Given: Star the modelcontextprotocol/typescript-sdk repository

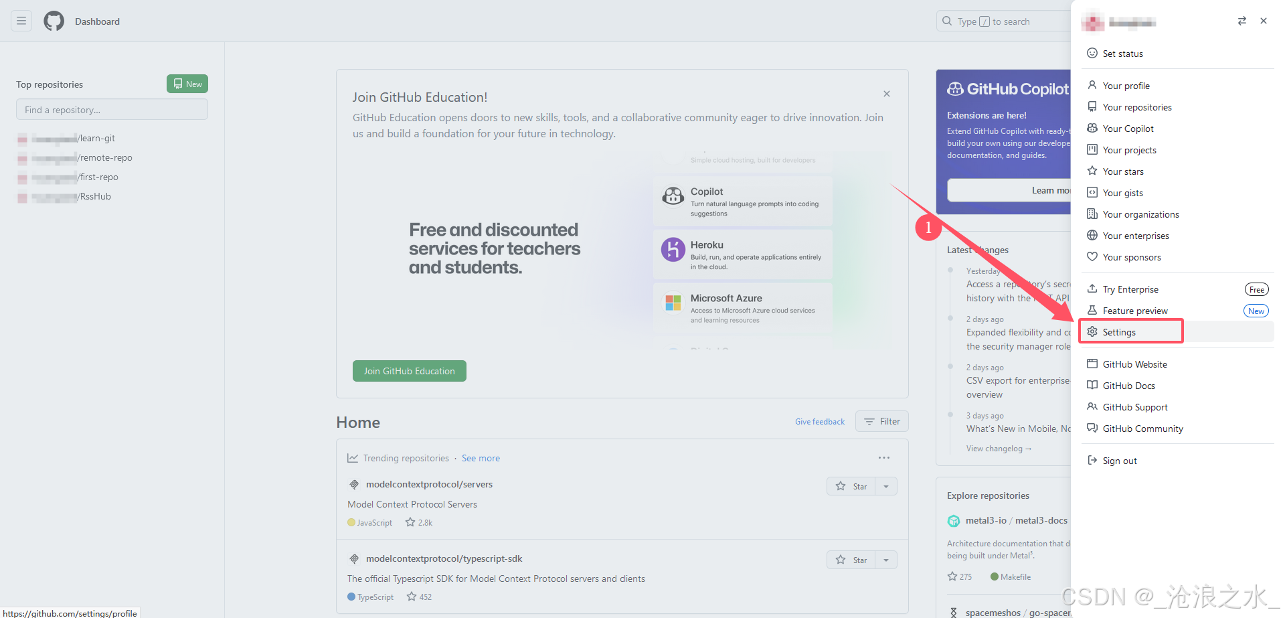Looking at the screenshot, I should pyautogui.click(x=851, y=560).
